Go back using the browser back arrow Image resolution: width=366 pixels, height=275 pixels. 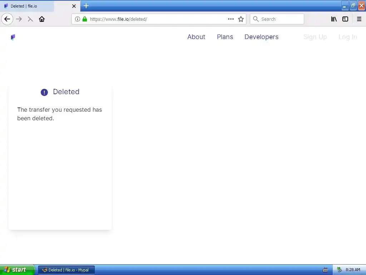pyautogui.click(x=7, y=19)
